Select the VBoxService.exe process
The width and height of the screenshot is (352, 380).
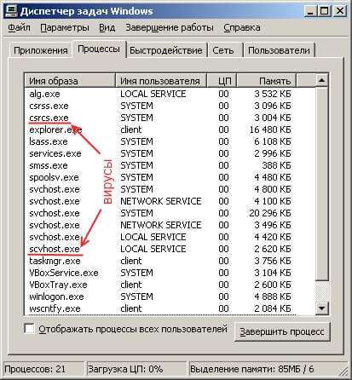tap(160, 273)
